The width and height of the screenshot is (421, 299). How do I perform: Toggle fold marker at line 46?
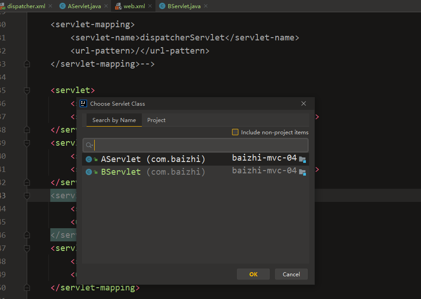[27, 235]
